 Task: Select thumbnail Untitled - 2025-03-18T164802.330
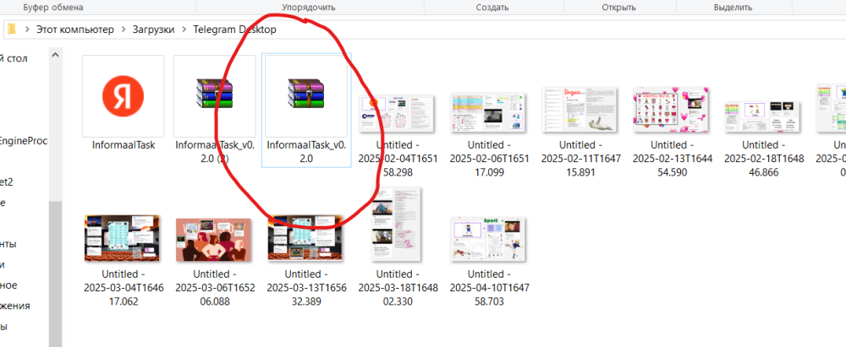point(398,225)
